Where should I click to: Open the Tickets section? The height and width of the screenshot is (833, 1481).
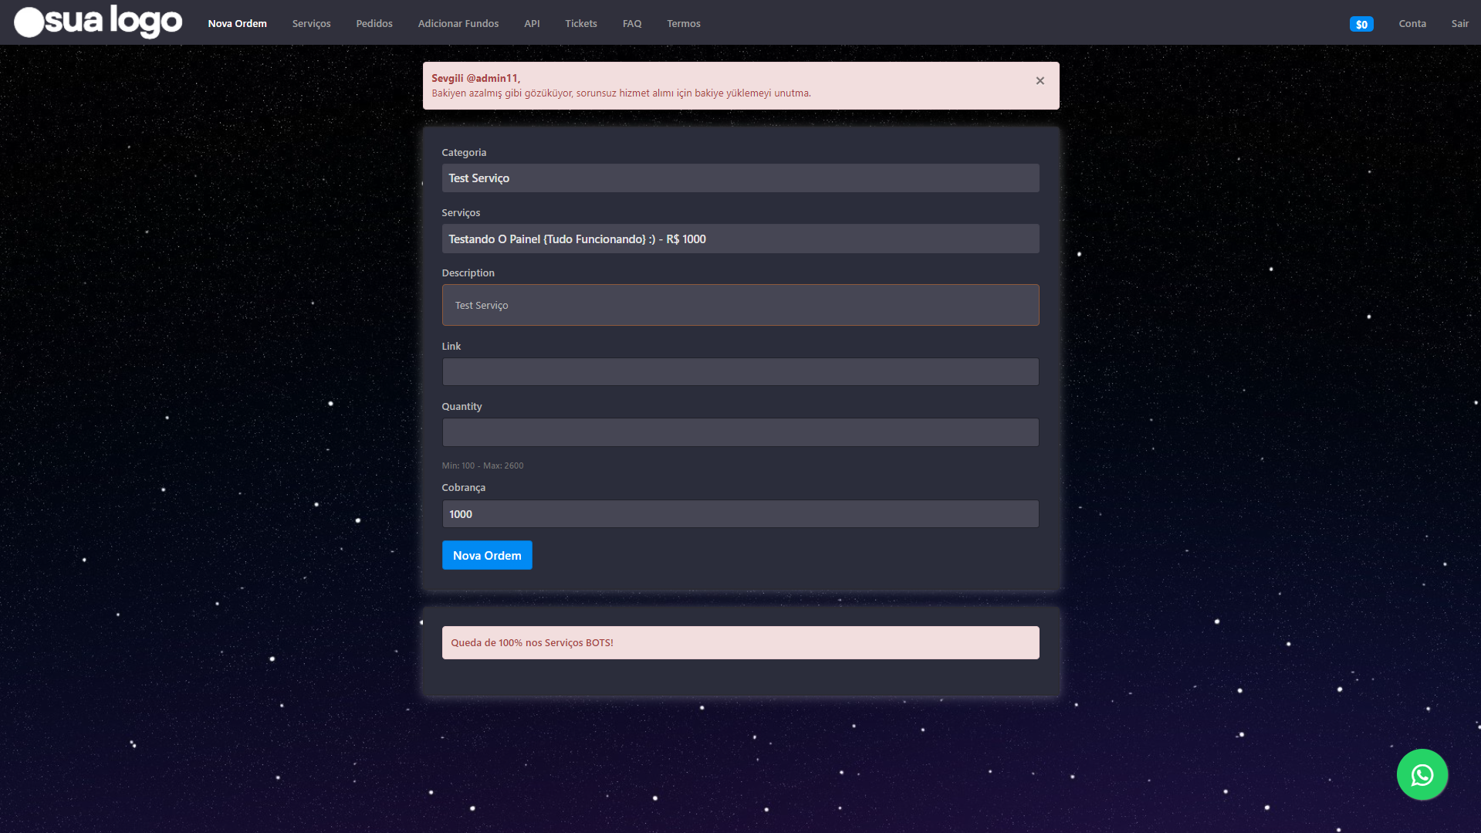tap(580, 23)
